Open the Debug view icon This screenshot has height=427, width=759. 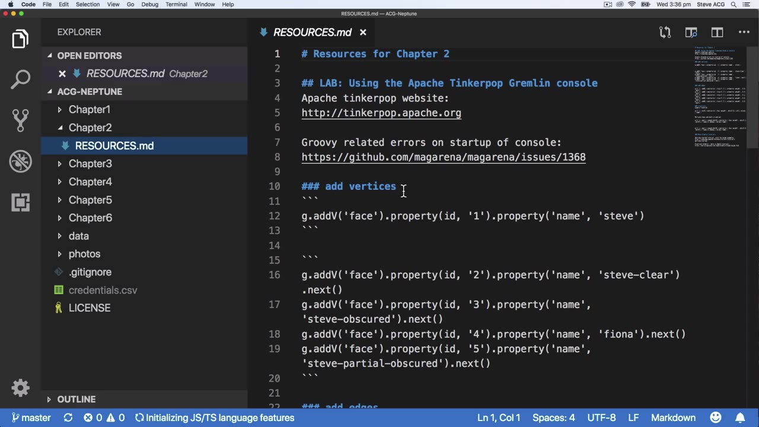click(20, 161)
